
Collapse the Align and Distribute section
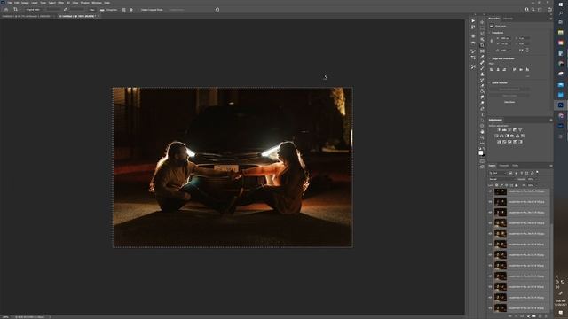point(489,58)
